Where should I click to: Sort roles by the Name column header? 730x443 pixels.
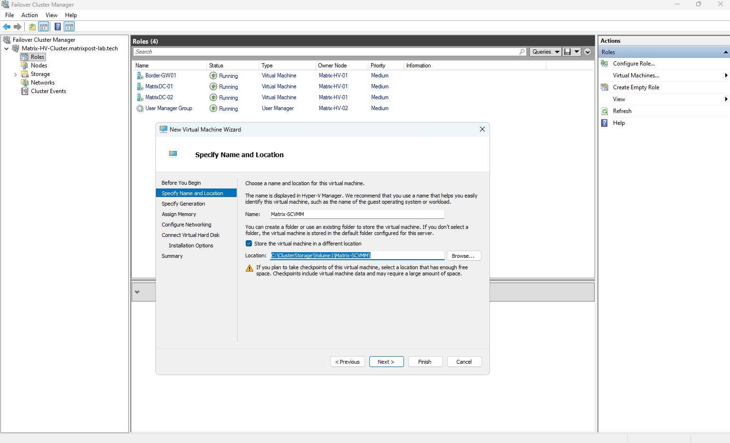[169, 66]
